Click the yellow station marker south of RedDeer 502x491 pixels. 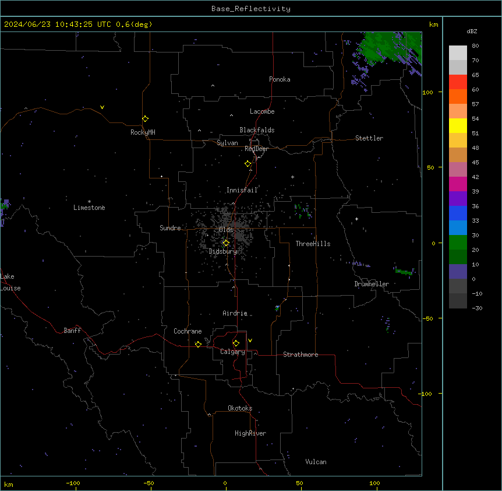[x=248, y=164]
